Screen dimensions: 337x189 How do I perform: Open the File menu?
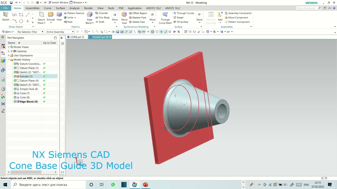[5, 8]
